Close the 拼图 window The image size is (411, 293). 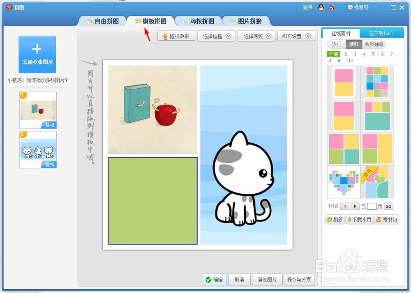[402, 7]
